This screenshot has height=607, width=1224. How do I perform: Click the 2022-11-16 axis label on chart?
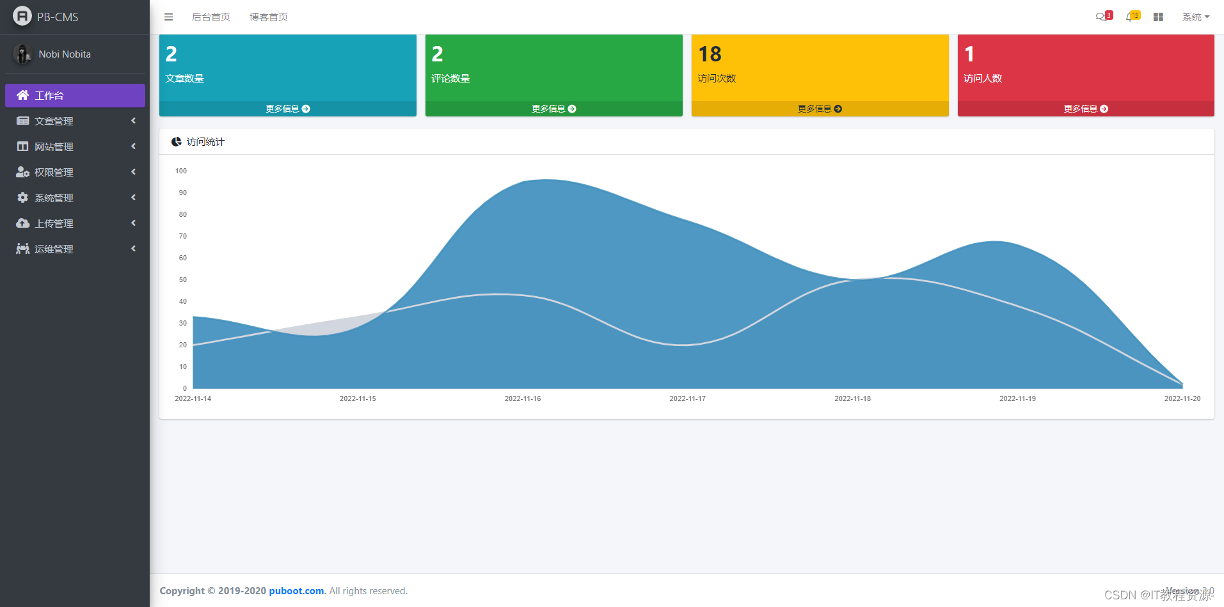[523, 398]
